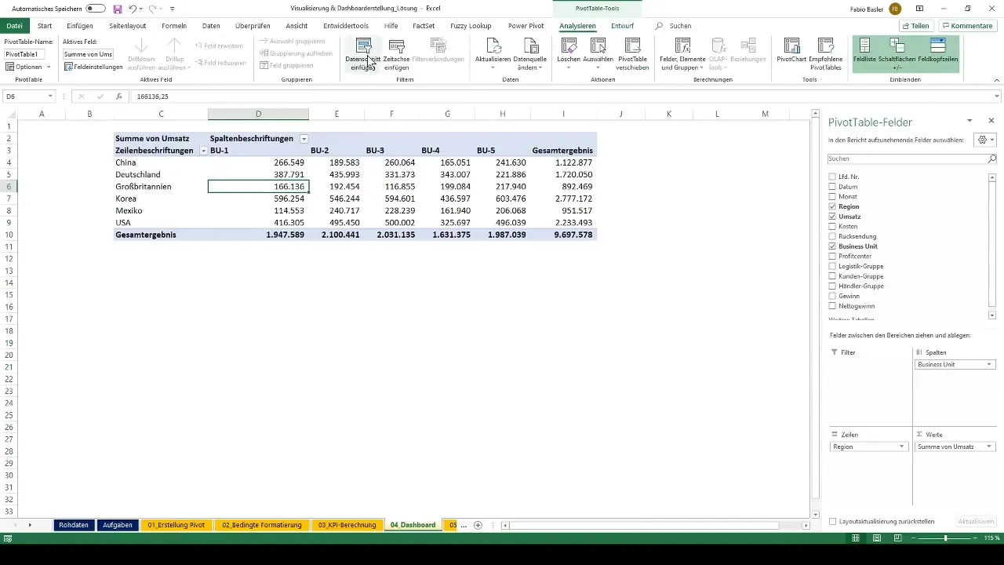Click the zoom slider handle

pos(945,538)
